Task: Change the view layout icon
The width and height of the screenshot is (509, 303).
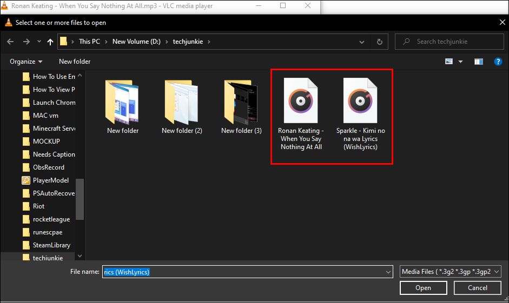Action: 449,62
